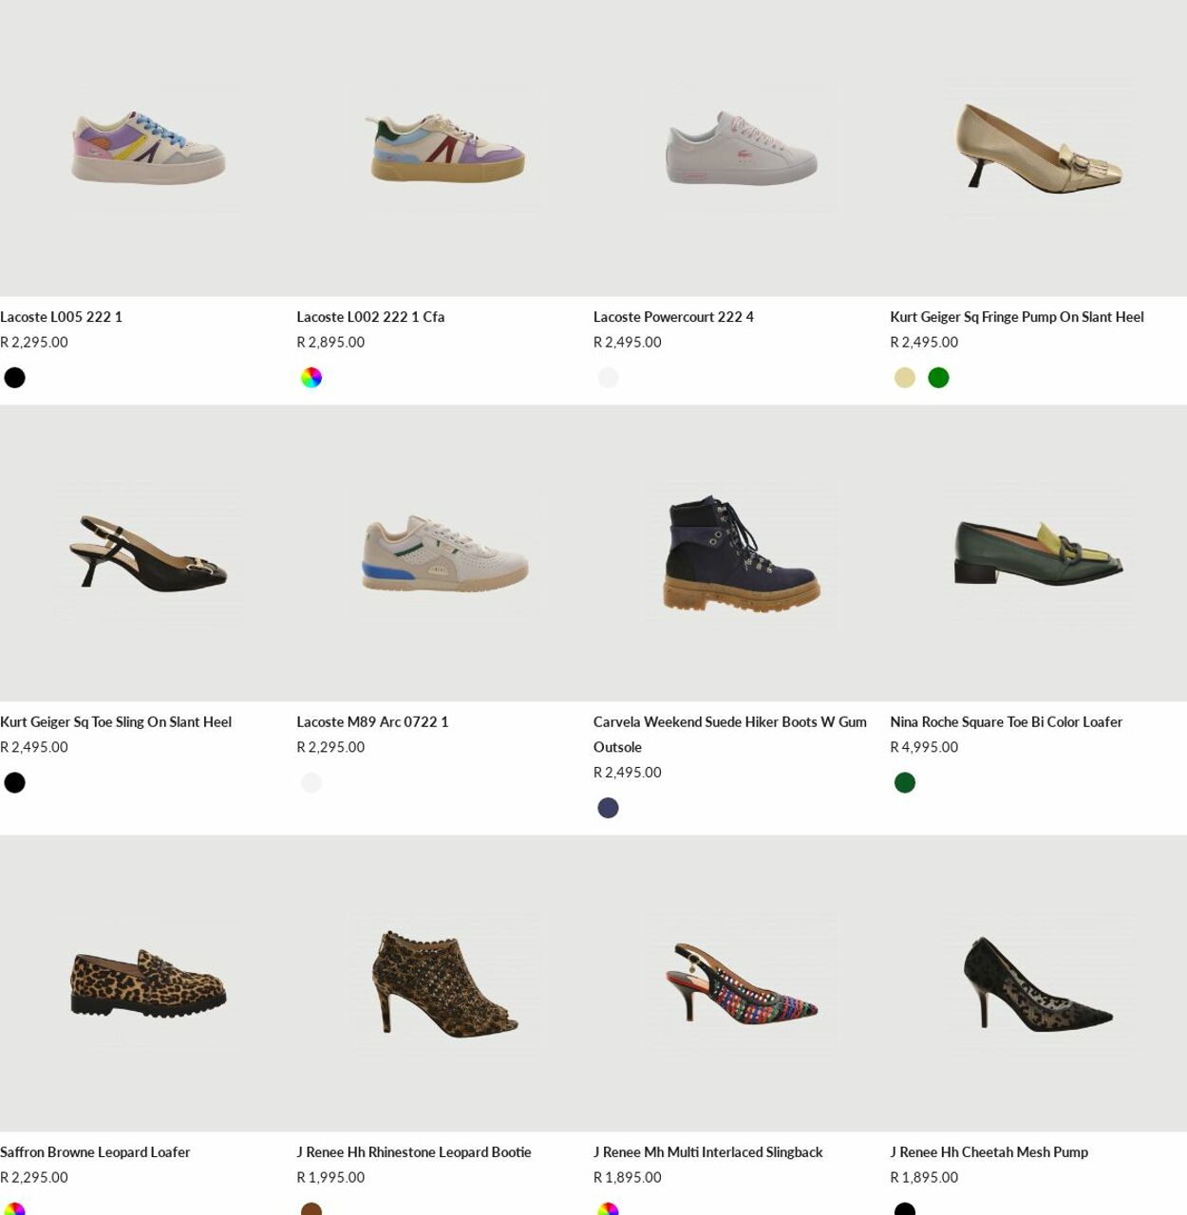Select dark green swatch for Nina Roche Loafer
Viewport: 1187px width, 1215px height.
905,783
